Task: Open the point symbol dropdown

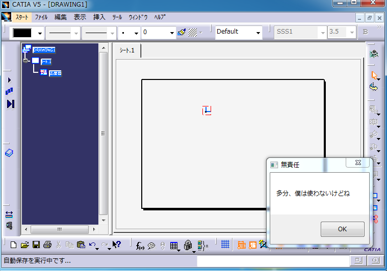Action: [136, 33]
